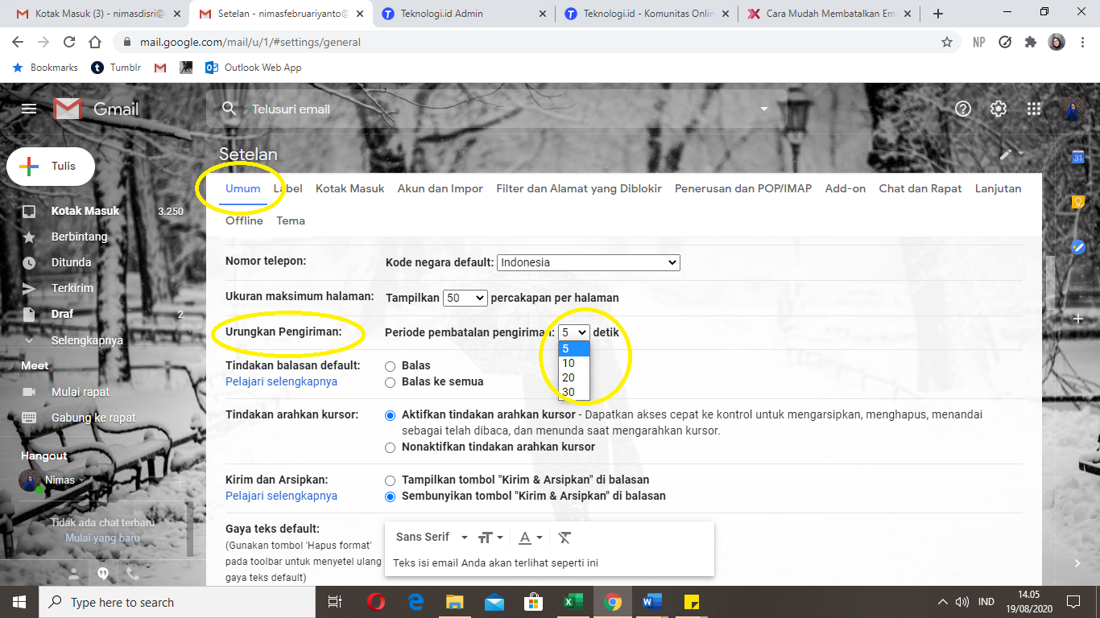The height and width of the screenshot is (618, 1100).
Task: Select Tampilkan tombol Kirim & Arsipkan
Action: (391, 480)
